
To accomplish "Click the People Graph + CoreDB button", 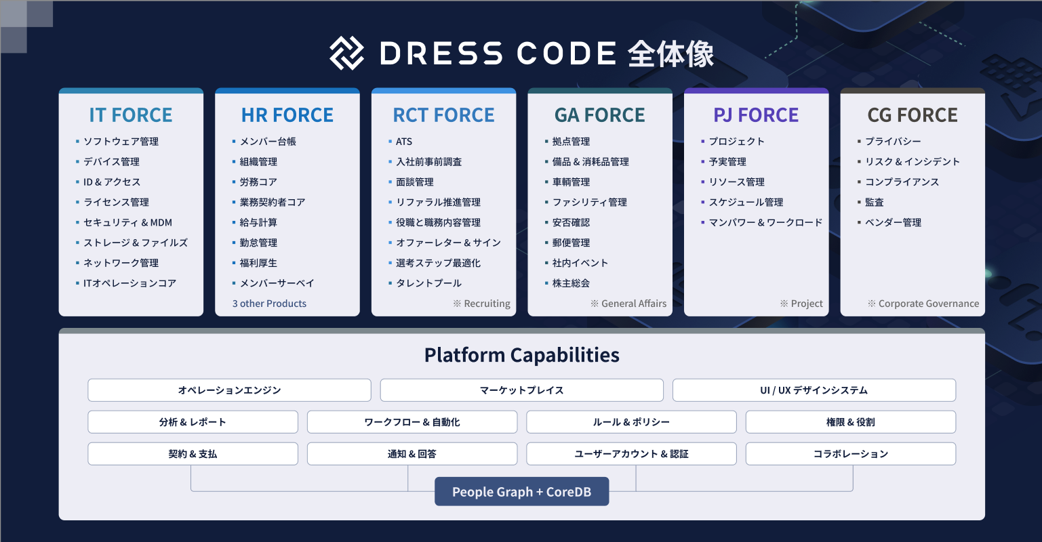I will pyautogui.click(x=521, y=491).
